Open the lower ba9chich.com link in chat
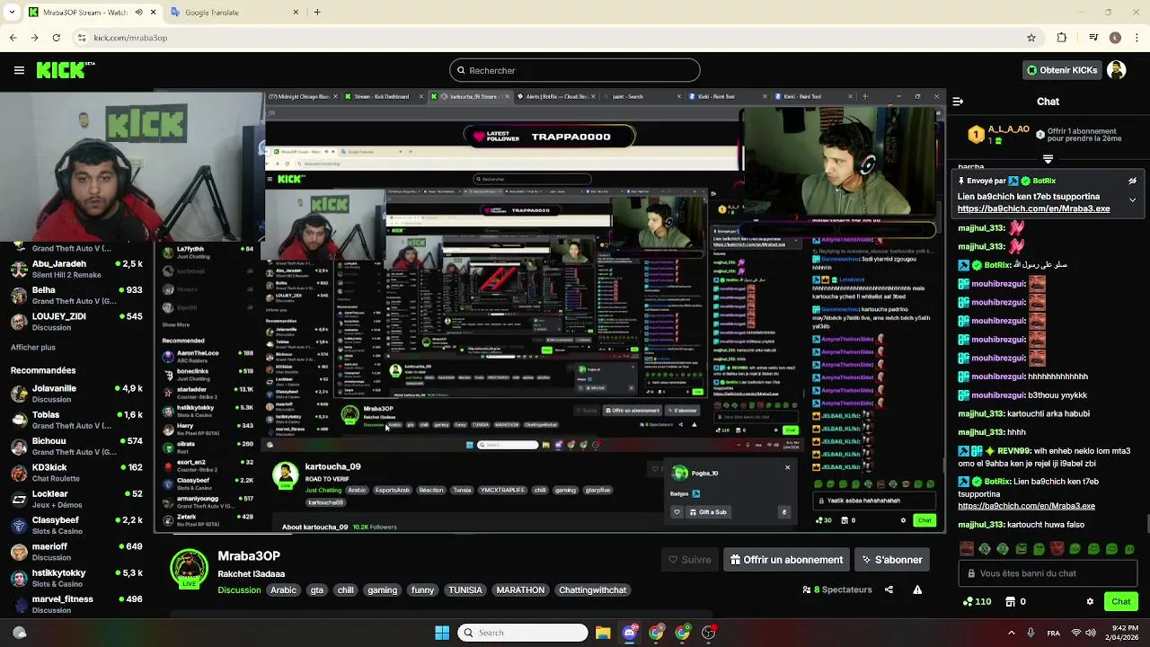Viewport: 1150px width, 647px height. coord(1026,506)
